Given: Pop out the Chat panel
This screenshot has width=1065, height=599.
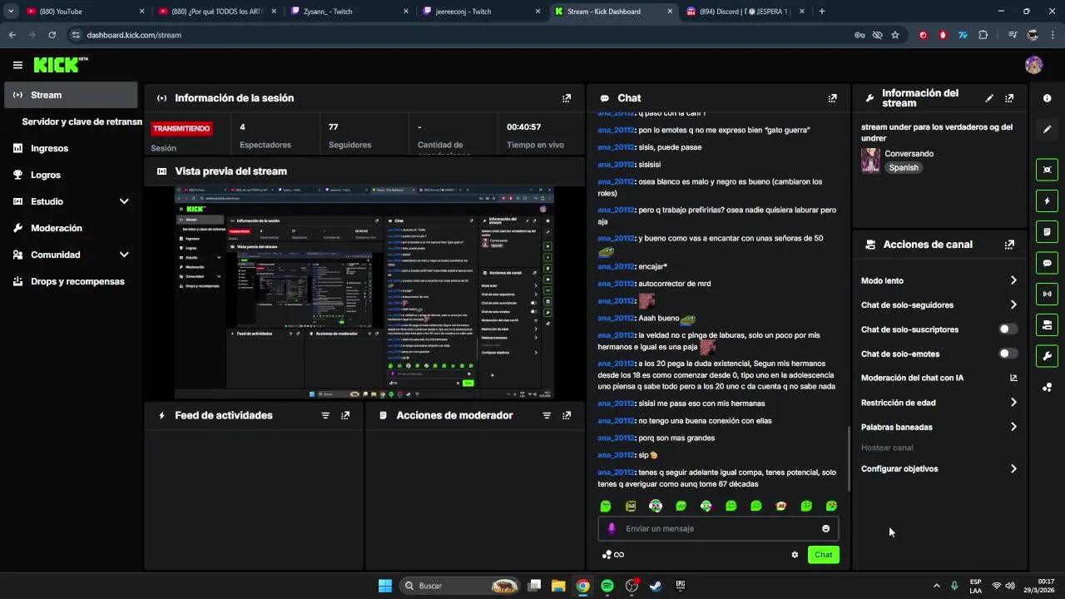Looking at the screenshot, I should pos(832,98).
